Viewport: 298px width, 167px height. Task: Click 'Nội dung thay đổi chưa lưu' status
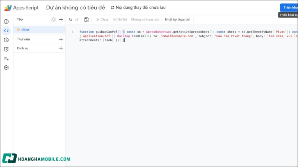tap(140, 7)
